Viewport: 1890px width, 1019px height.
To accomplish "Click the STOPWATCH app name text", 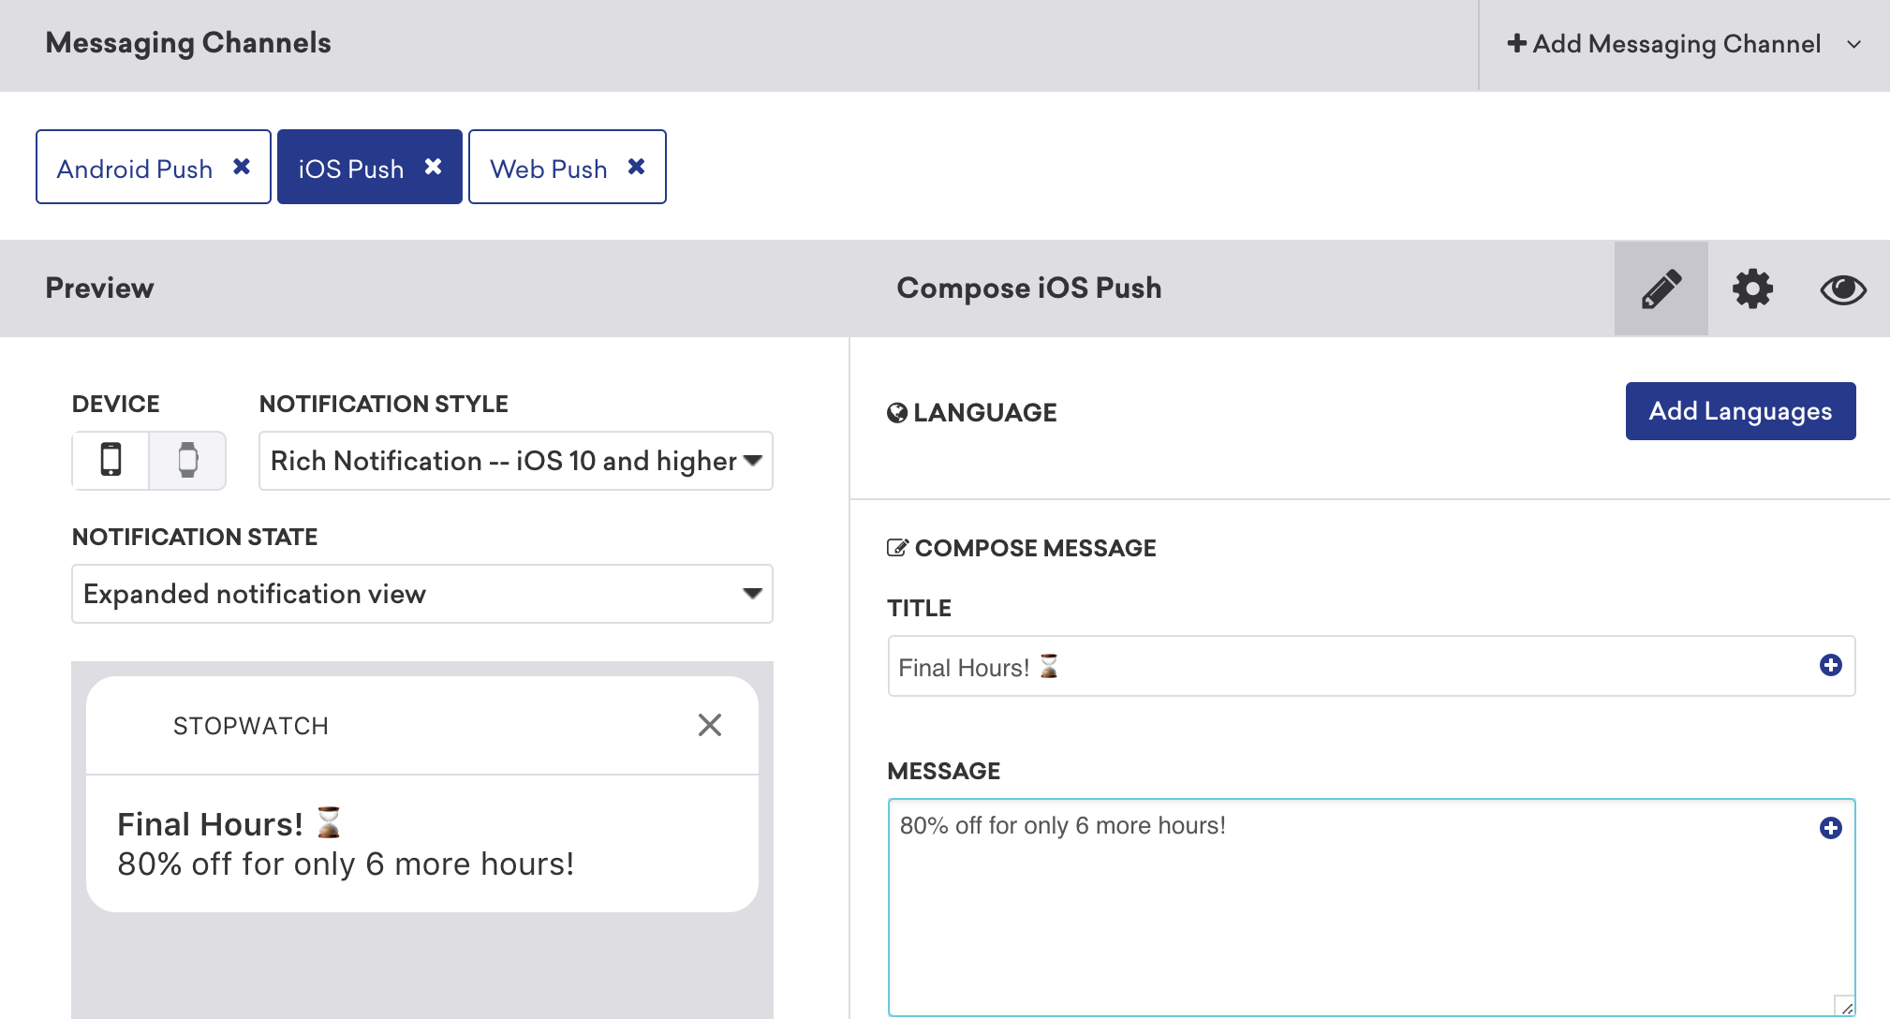I will pyautogui.click(x=251, y=726).
